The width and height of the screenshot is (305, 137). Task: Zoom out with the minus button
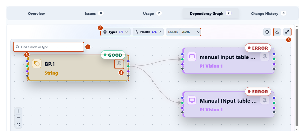coord(18,118)
